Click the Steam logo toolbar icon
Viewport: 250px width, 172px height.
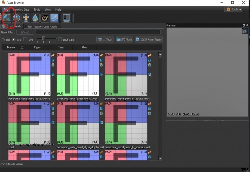coord(54,18)
